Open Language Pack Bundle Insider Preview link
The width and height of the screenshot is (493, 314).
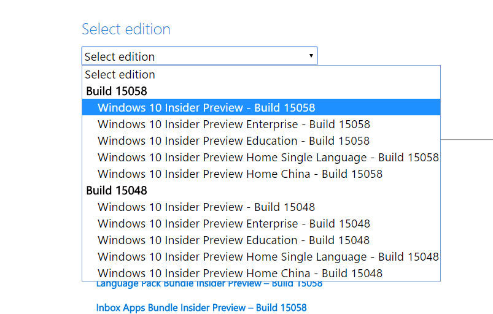(x=209, y=285)
